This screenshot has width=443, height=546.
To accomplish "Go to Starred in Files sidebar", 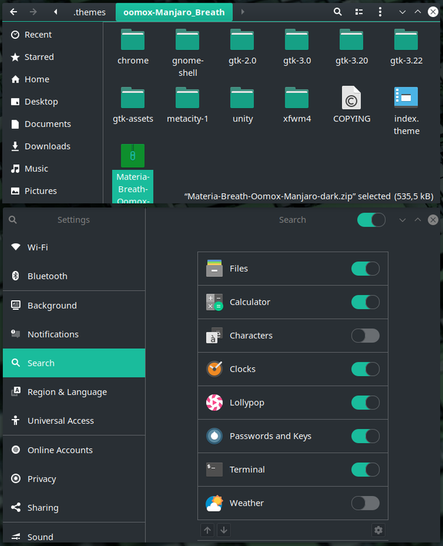I will point(53,57).
